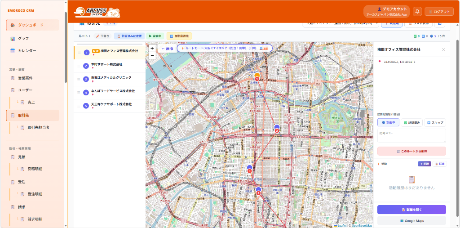
Task: Click 詳細を開く button
Action: pos(411,210)
